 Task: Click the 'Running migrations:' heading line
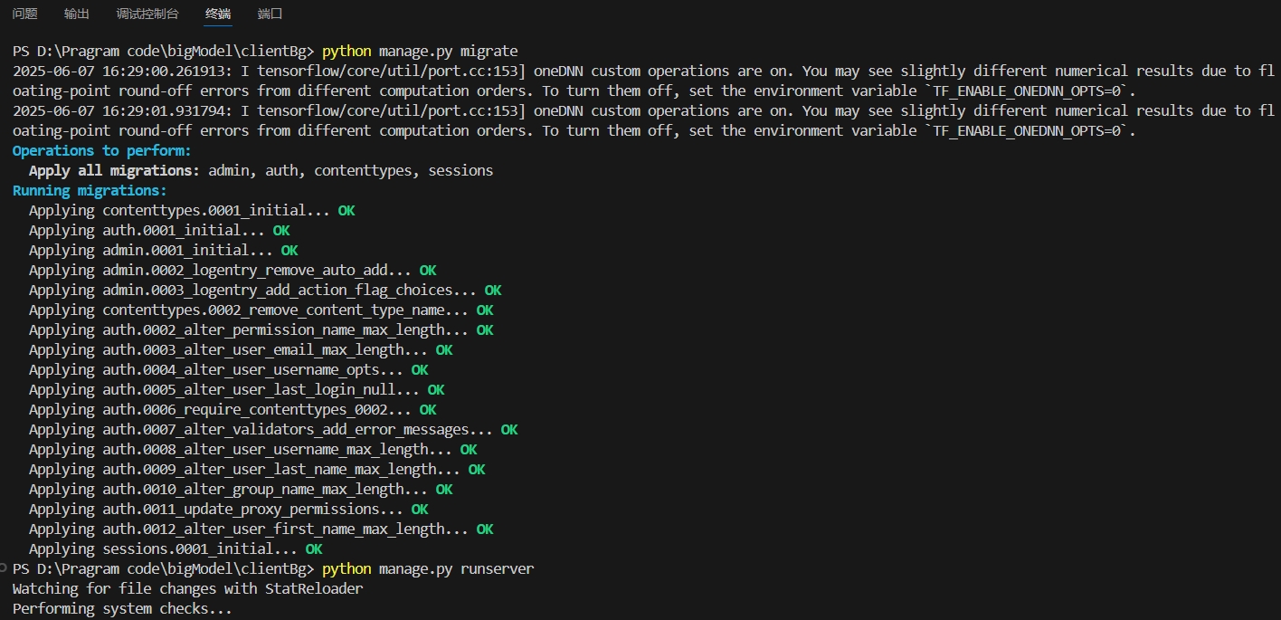pyautogui.click(x=90, y=190)
